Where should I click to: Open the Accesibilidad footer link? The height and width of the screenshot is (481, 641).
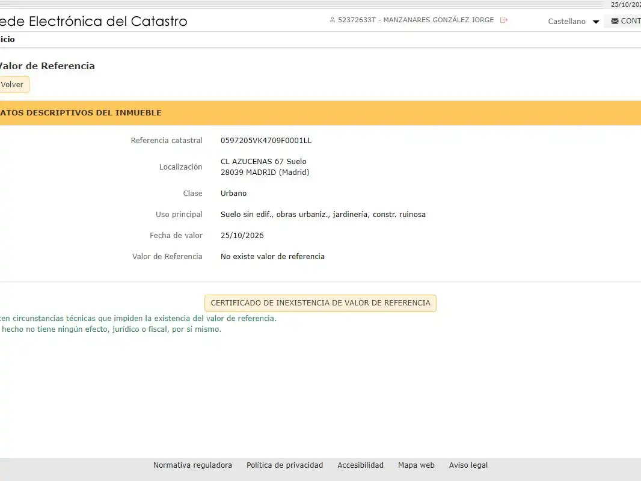[361, 465]
